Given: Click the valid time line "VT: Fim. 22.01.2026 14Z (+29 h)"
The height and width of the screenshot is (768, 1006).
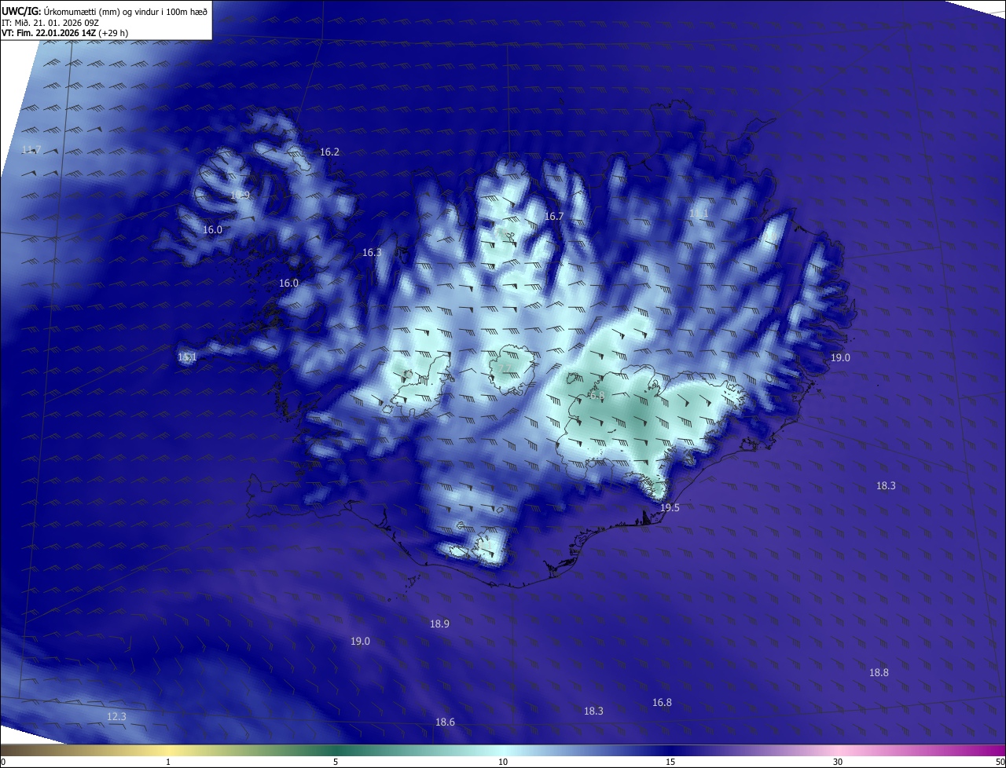Looking at the screenshot, I should [64, 33].
